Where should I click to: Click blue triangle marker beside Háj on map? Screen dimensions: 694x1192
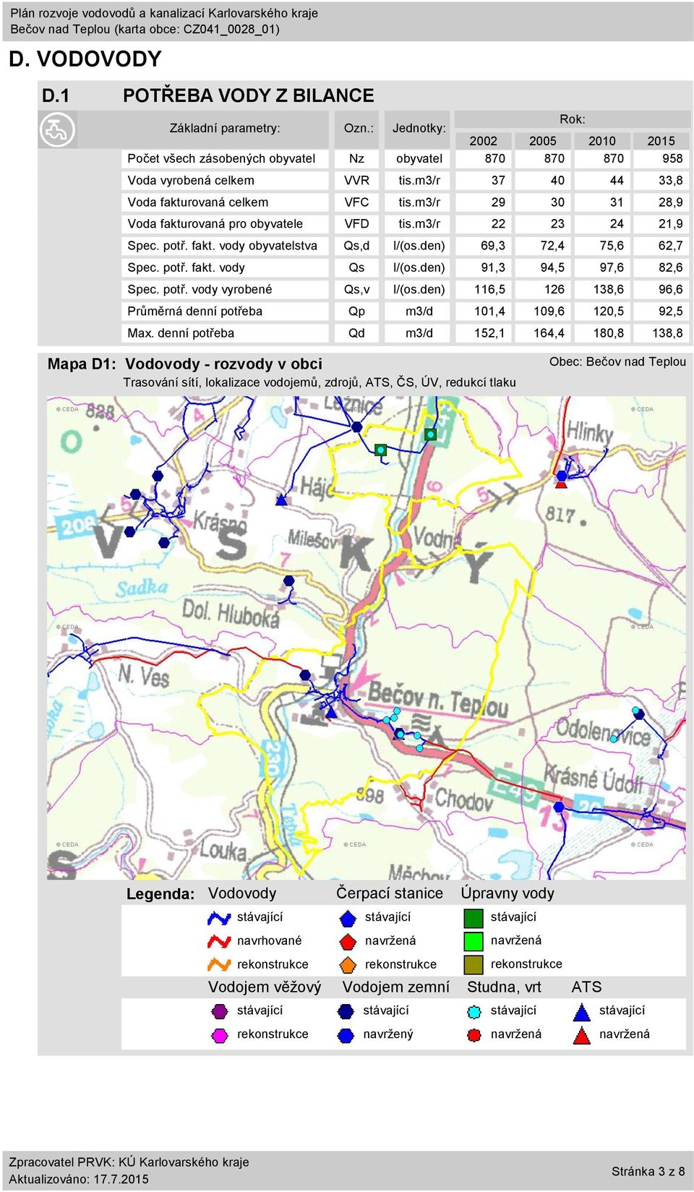282,499
